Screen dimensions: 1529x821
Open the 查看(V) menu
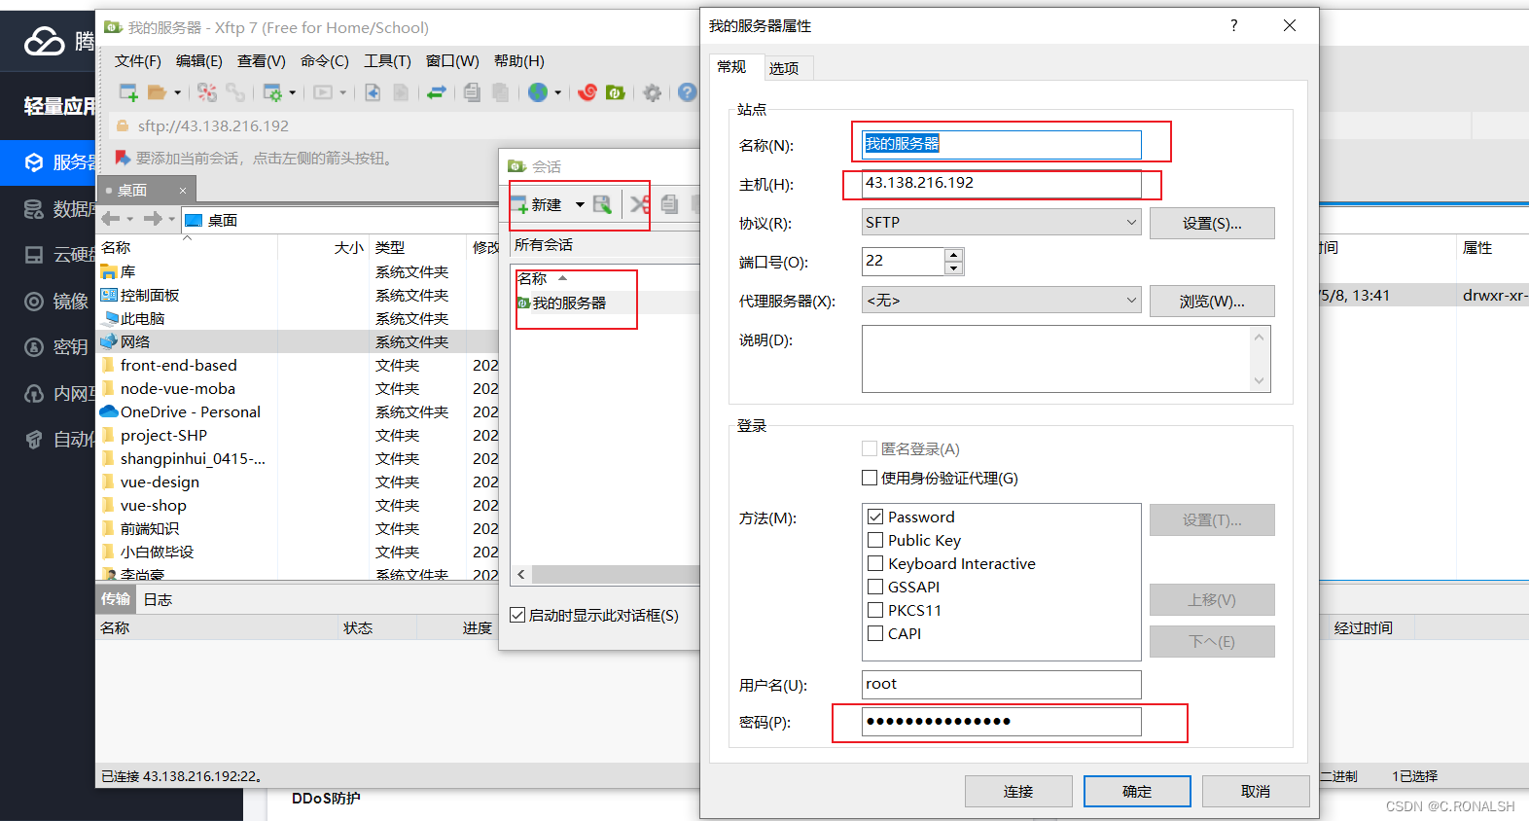(x=262, y=60)
